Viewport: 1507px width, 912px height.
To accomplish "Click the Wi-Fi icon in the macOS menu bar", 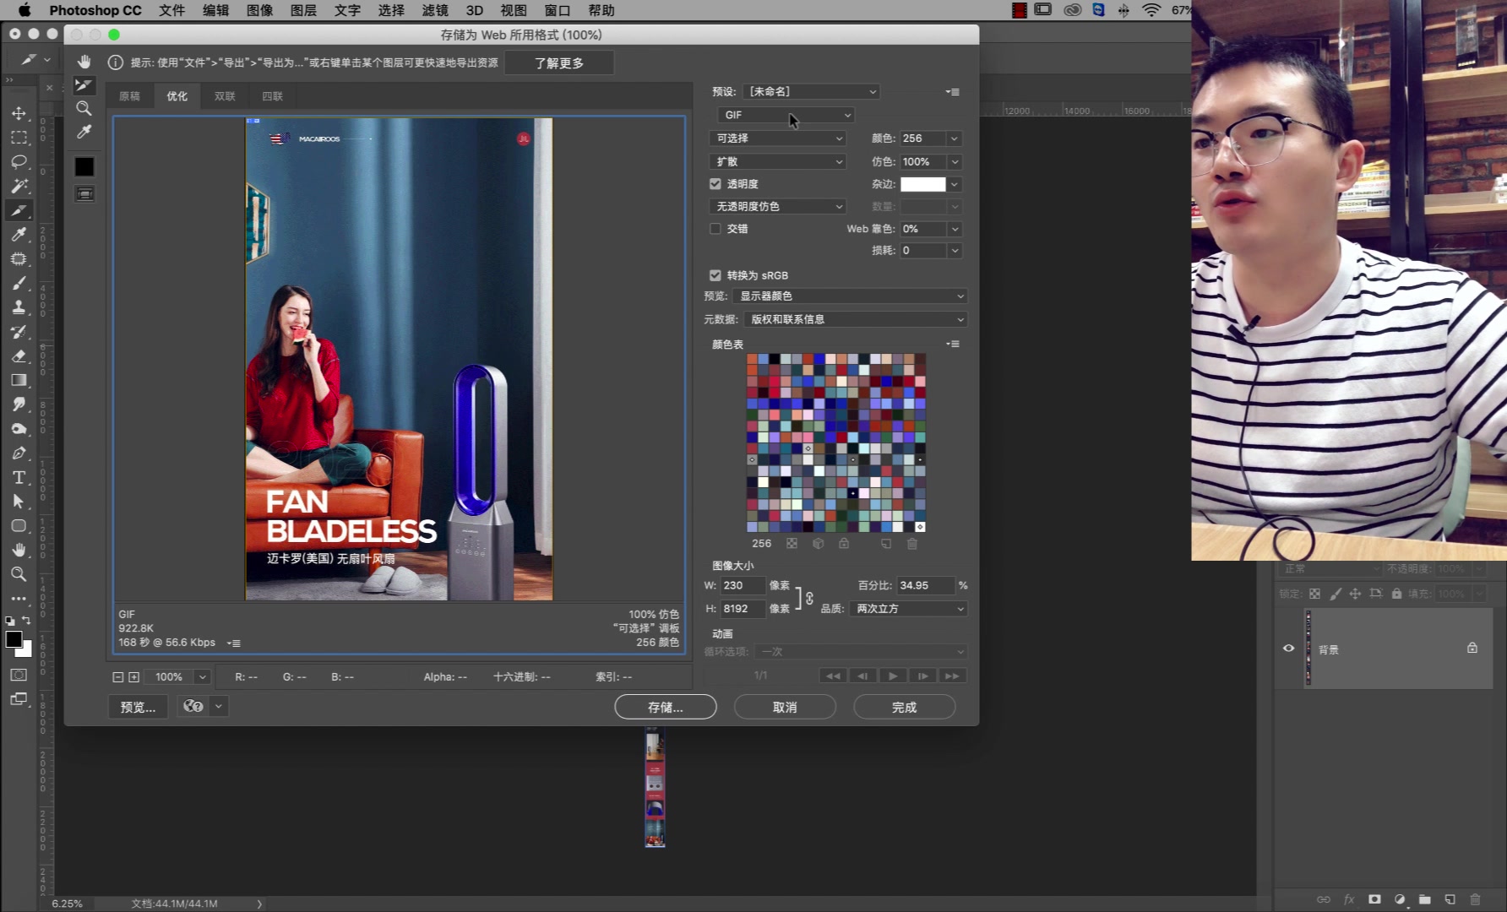I will click(1151, 10).
